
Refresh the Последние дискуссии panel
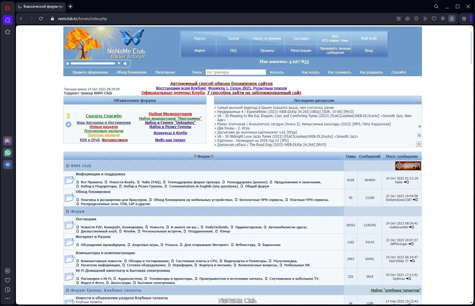pyautogui.click(x=418, y=101)
